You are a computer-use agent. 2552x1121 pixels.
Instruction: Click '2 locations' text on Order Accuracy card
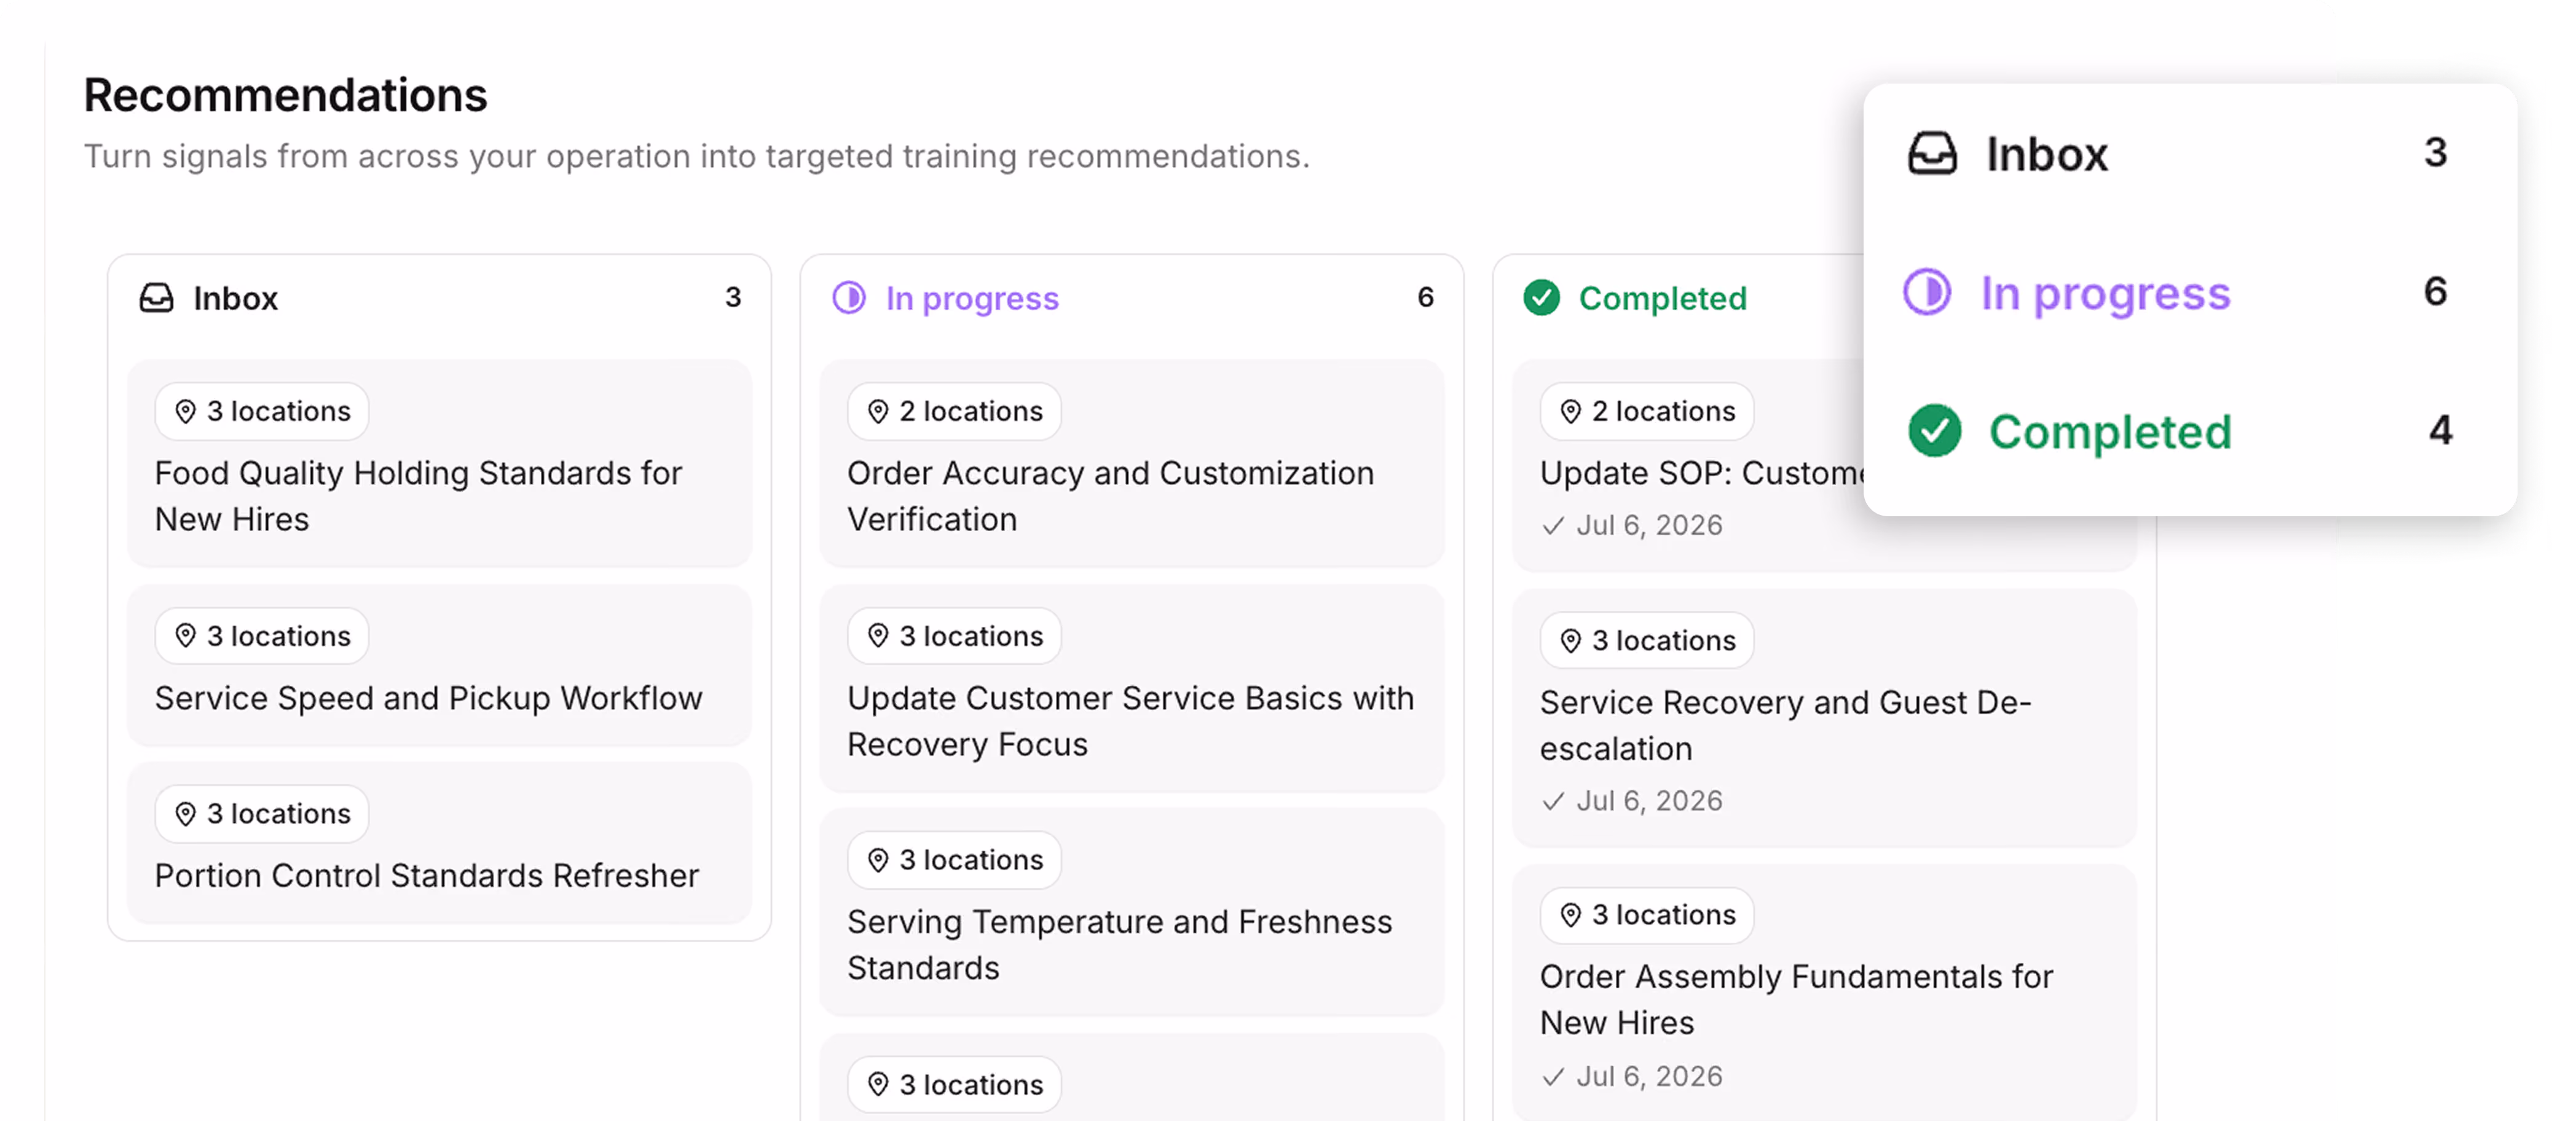click(972, 411)
